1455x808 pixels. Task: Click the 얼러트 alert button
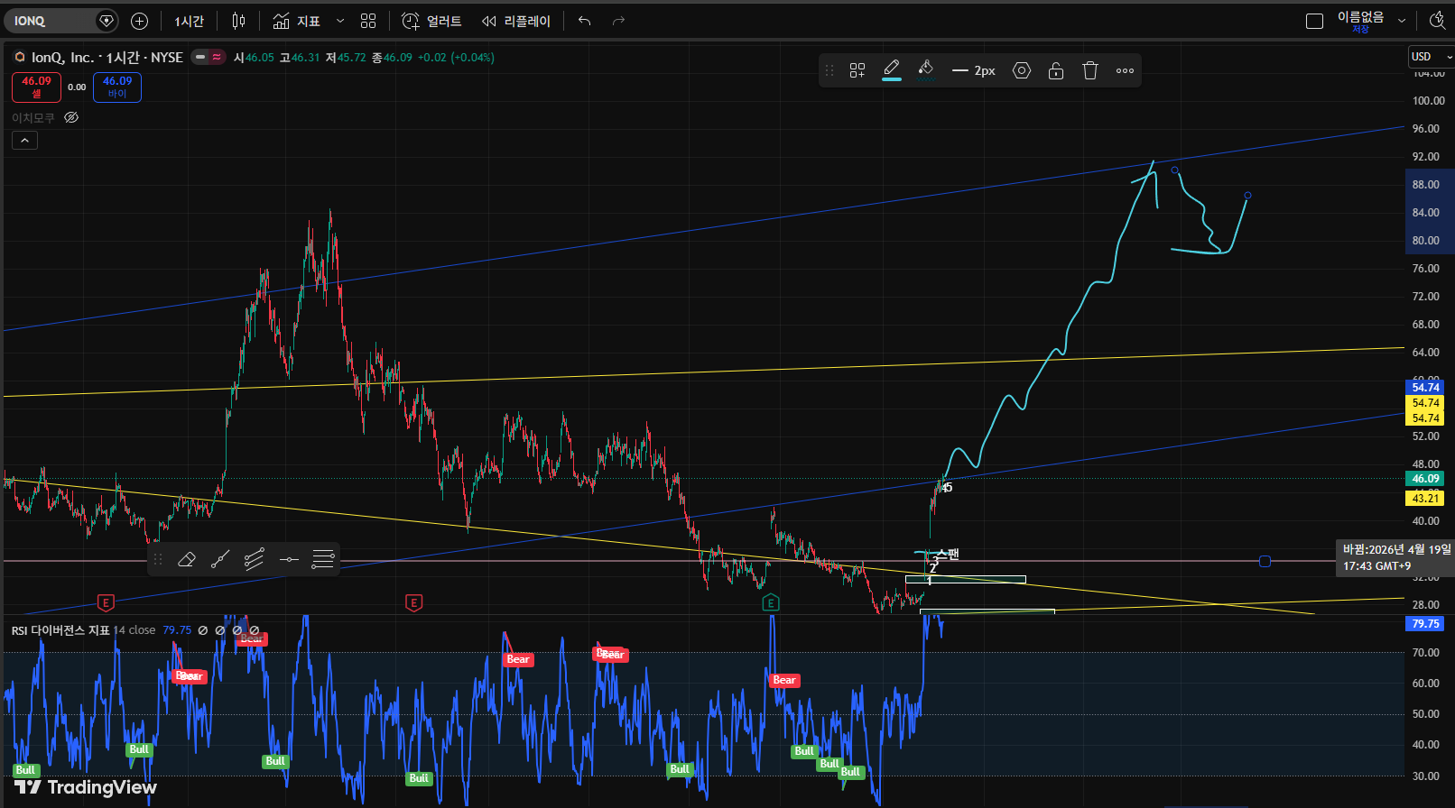pos(431,21)
